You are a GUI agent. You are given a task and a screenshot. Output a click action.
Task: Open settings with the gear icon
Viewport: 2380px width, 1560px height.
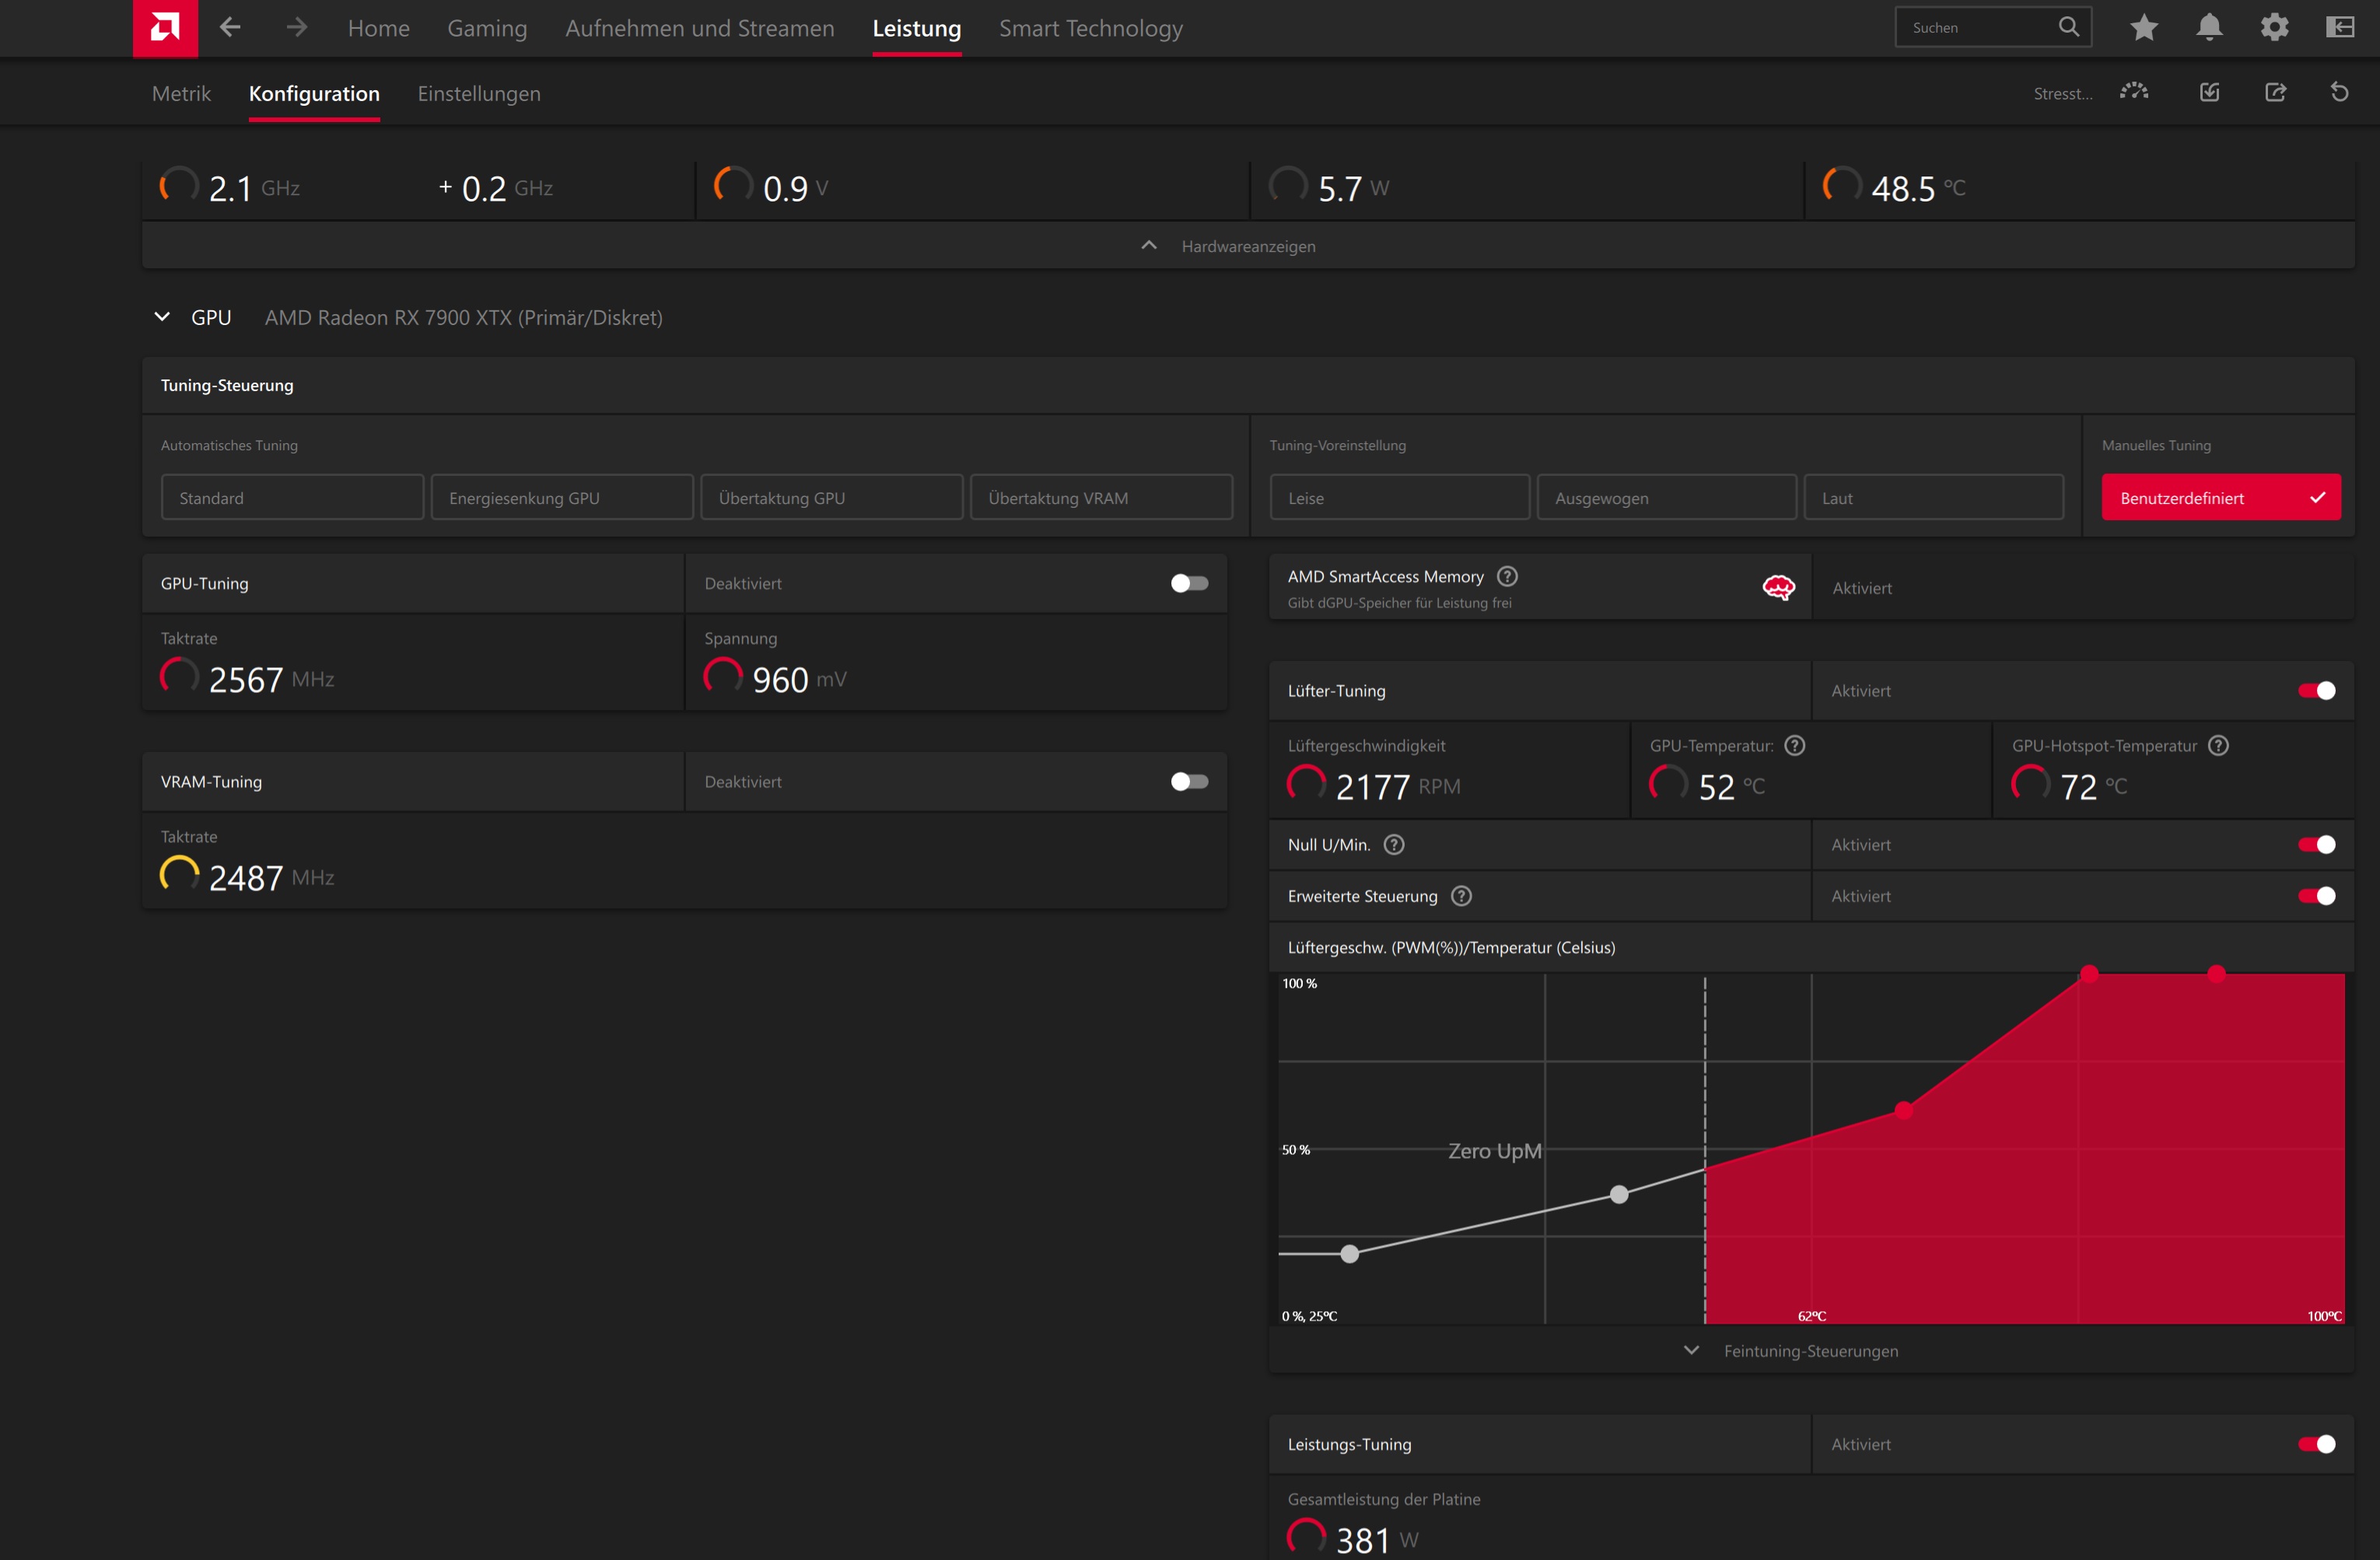point(2274,28)
